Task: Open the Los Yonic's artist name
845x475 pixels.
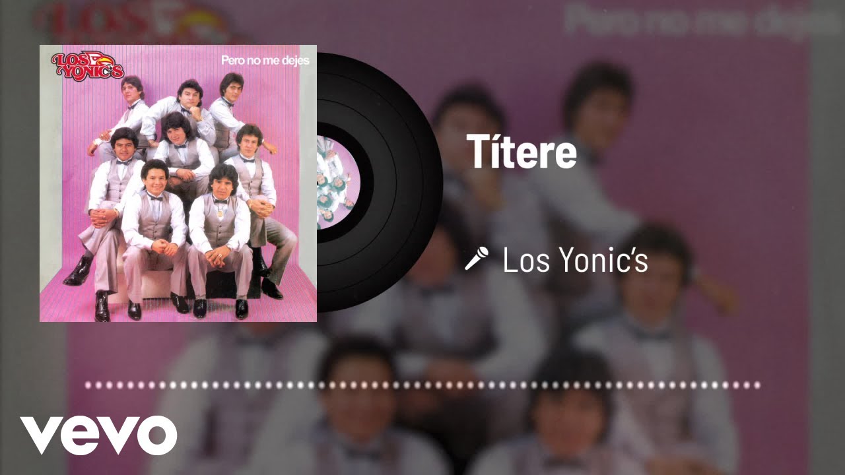Action: point(575,260)
